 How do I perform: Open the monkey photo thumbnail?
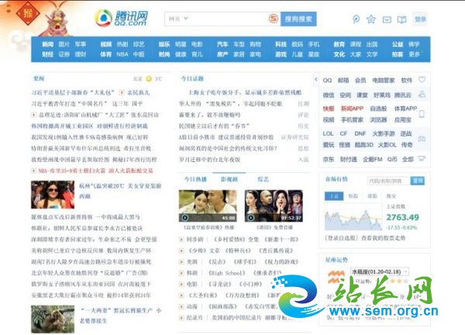click(x=53, y=319)
